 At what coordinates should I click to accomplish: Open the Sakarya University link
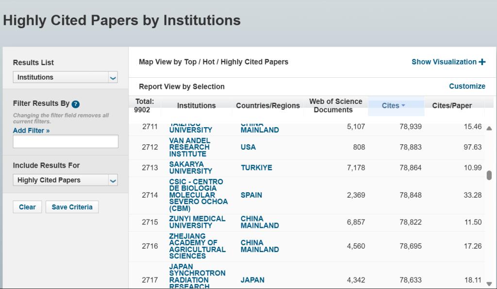pyautogui.click(x=190, y=168)
